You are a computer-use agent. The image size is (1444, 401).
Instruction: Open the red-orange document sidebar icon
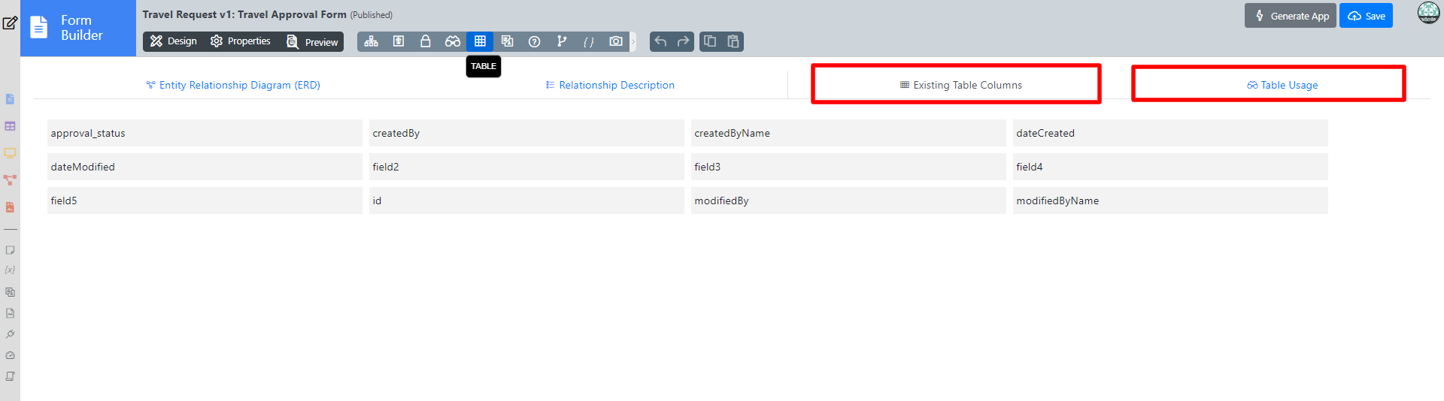[10, 207]
